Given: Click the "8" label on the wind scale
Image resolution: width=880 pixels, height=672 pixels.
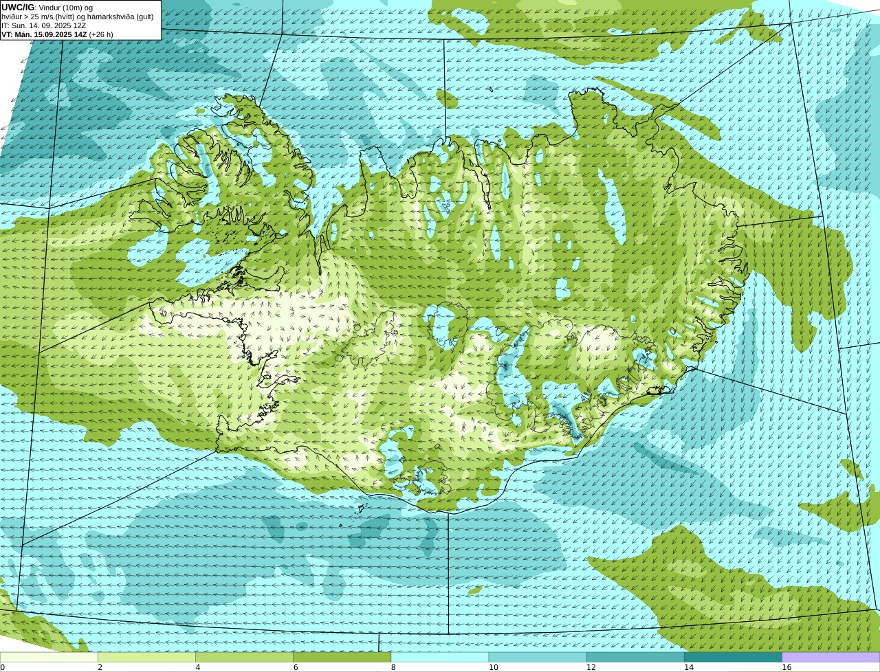Looking at the screenshot, I should (x=393, y=667).
